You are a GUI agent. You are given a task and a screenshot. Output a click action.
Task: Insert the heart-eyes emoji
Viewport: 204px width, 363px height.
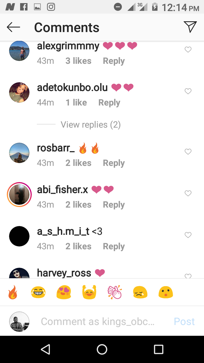(x=64, y=292)
